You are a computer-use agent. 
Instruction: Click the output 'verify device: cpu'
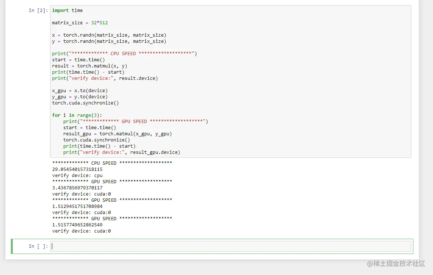[x=77, y=176]
